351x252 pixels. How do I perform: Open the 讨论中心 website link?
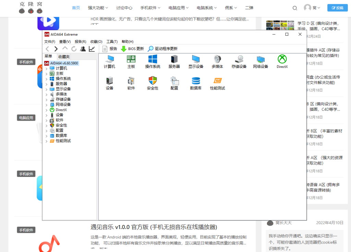(124, 8)
